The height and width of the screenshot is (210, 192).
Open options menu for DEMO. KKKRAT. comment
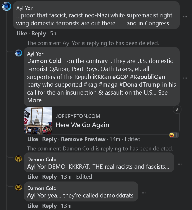[180, 164]
